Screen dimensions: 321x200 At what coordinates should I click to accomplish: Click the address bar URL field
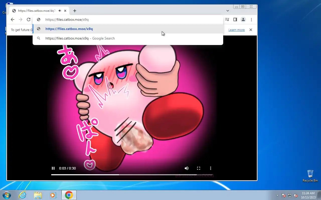coord(128,19)
